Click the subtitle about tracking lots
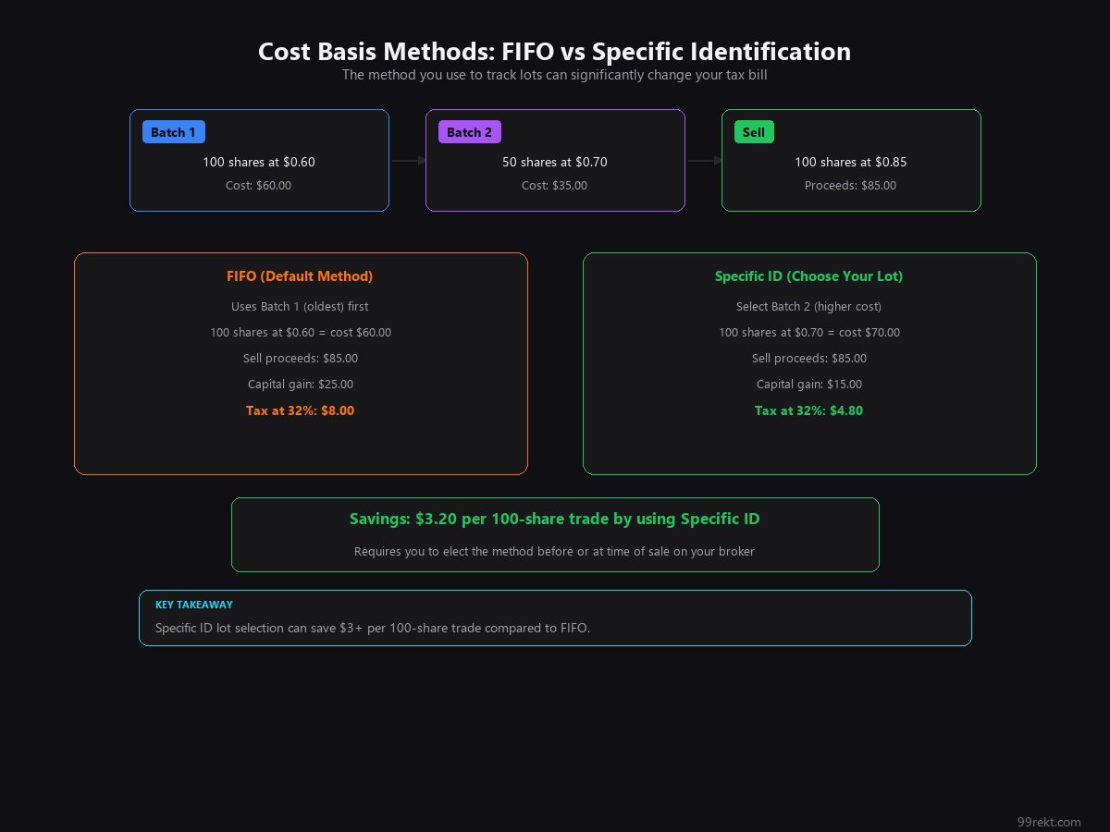Viewport: 1110px width, 832px height. coord(554,75)
